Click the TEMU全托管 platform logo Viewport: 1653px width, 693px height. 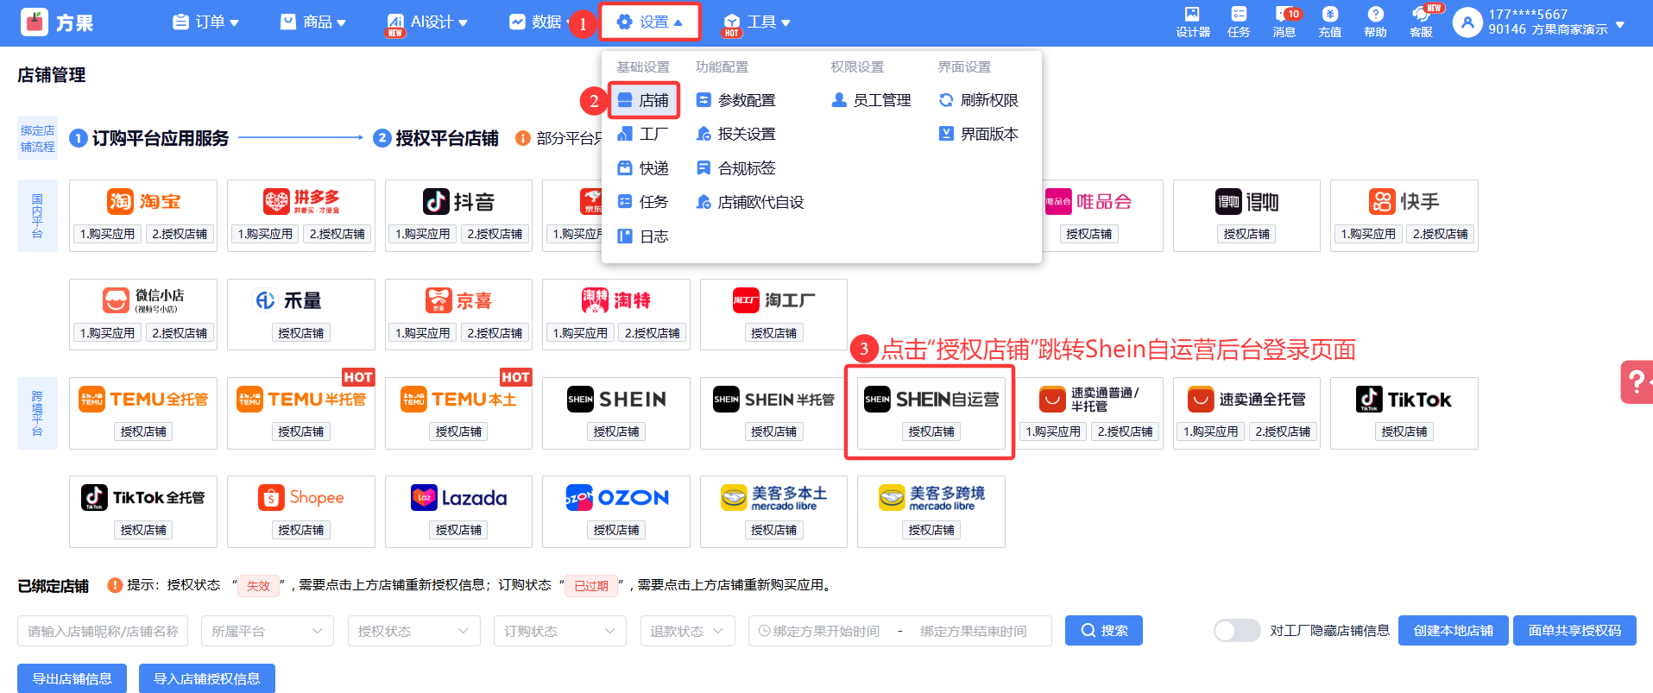tap(143, 400)
